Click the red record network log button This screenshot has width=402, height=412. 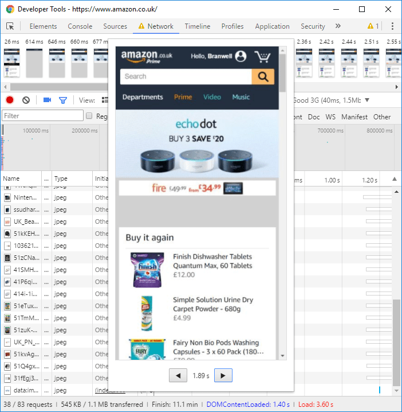coord(10,100)
